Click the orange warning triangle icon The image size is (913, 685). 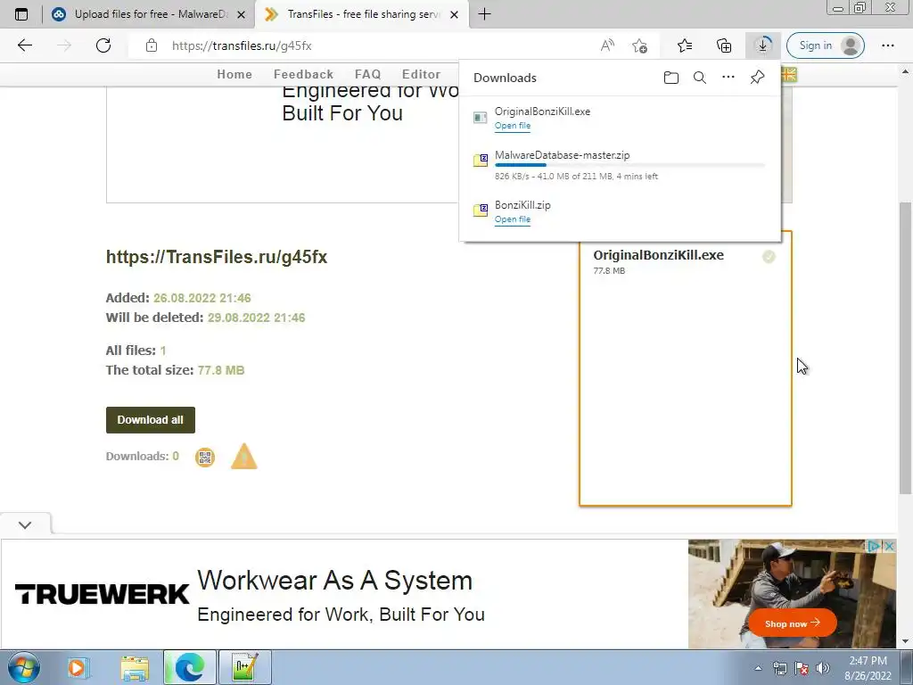coord(244,456)
